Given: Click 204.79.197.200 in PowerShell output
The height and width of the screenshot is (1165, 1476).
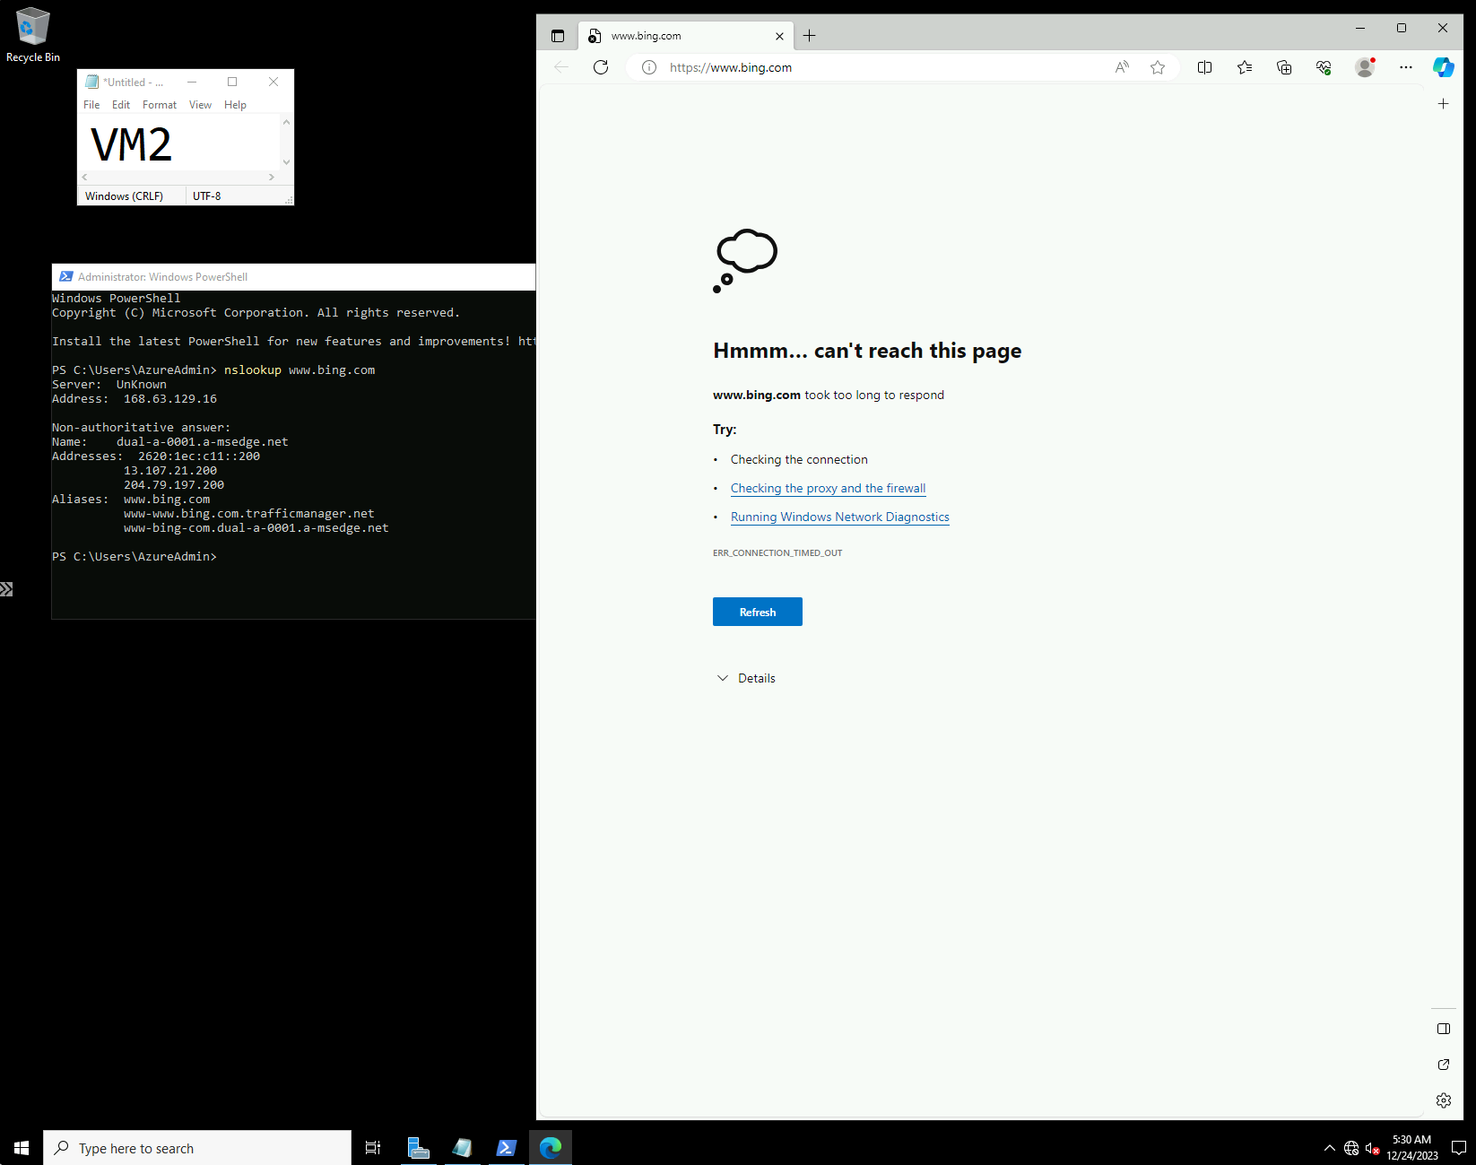Looking at the screenshot, I should [174, 484].
